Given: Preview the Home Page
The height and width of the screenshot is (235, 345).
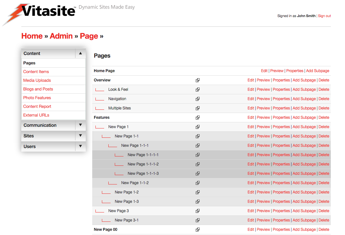Looking at the screenshot, I should [277, 71].
